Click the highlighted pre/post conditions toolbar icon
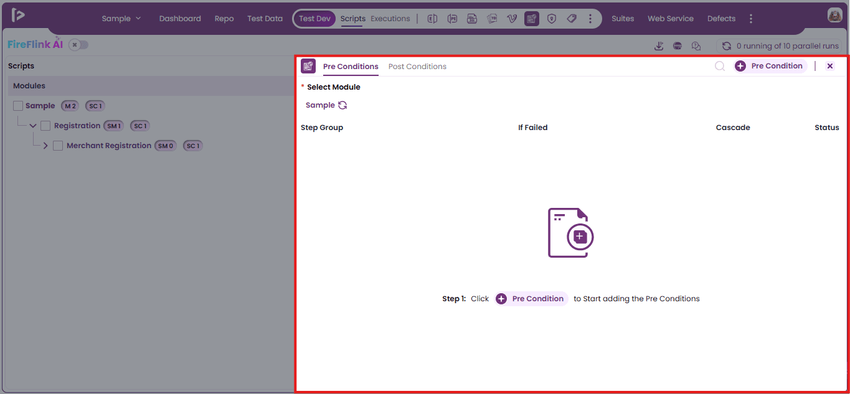 tap(532, 19)
